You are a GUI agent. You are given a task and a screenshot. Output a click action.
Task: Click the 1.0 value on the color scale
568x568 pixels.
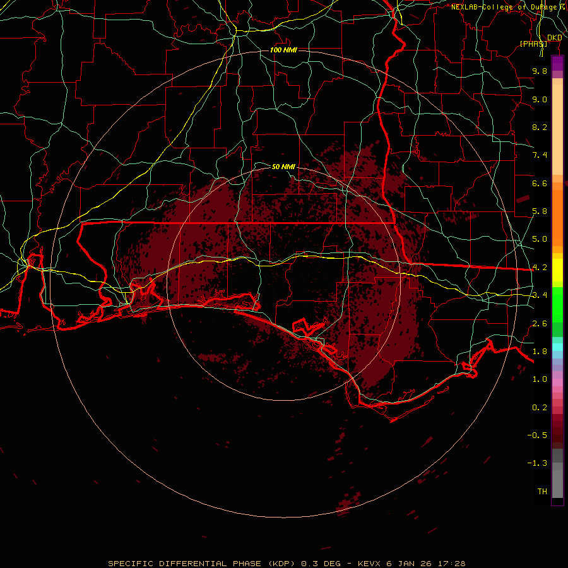click(x=540, y=379)
